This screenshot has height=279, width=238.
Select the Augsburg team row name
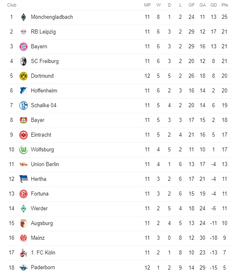(x=42, y=223)
